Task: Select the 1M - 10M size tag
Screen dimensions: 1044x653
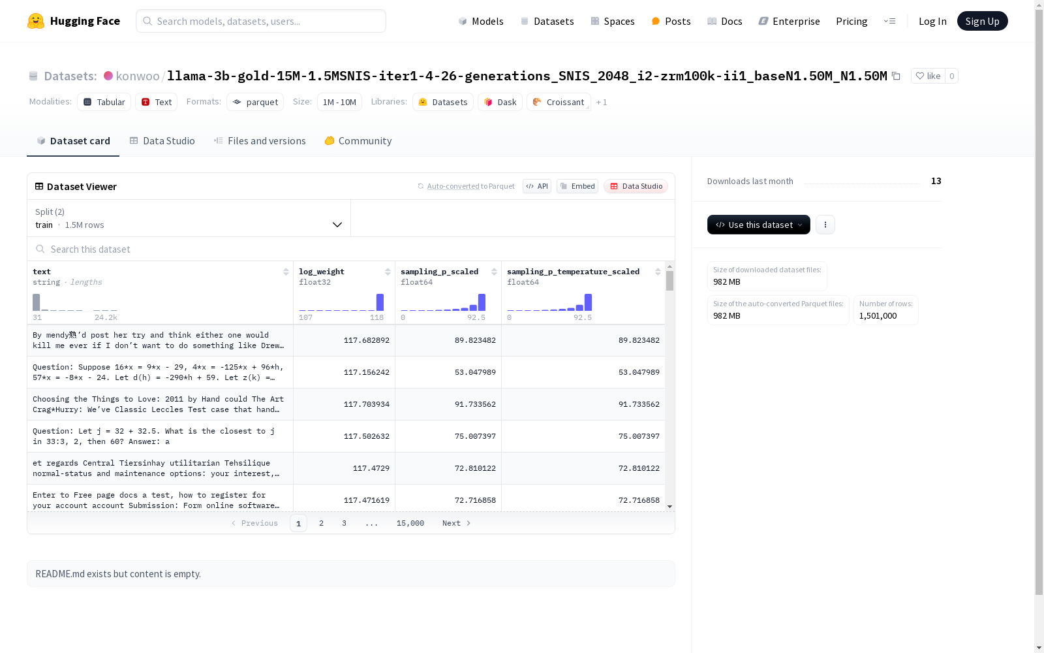Action: (x=339, y=102)
